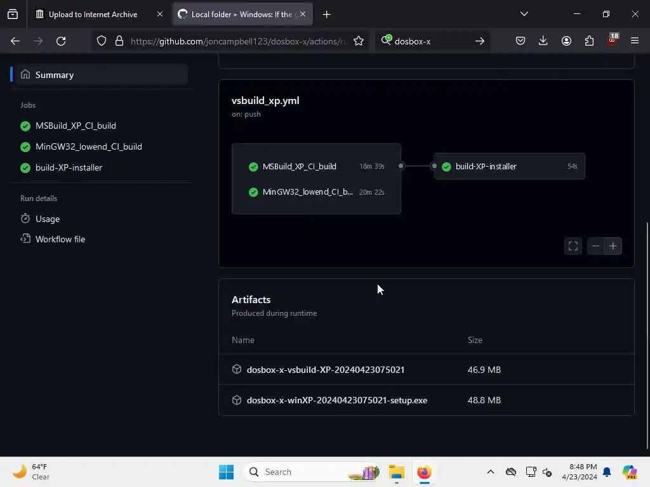The height and width of the screenshot is (487, 650).
Task: Open File Explorer from taskbar
Action: 397,472
